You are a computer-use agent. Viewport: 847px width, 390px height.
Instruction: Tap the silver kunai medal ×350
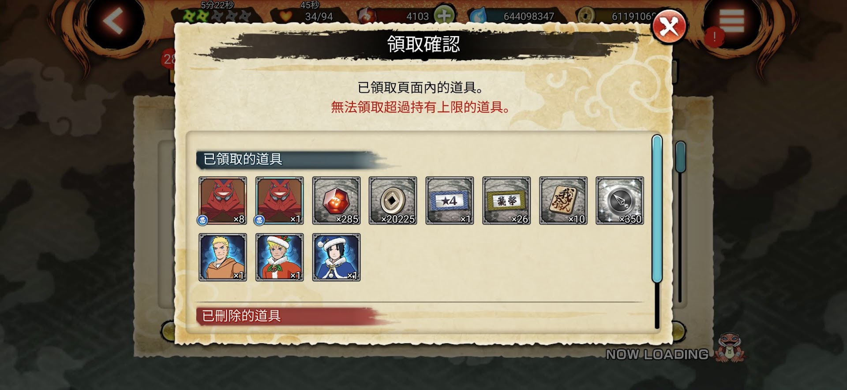coord(620,201)
